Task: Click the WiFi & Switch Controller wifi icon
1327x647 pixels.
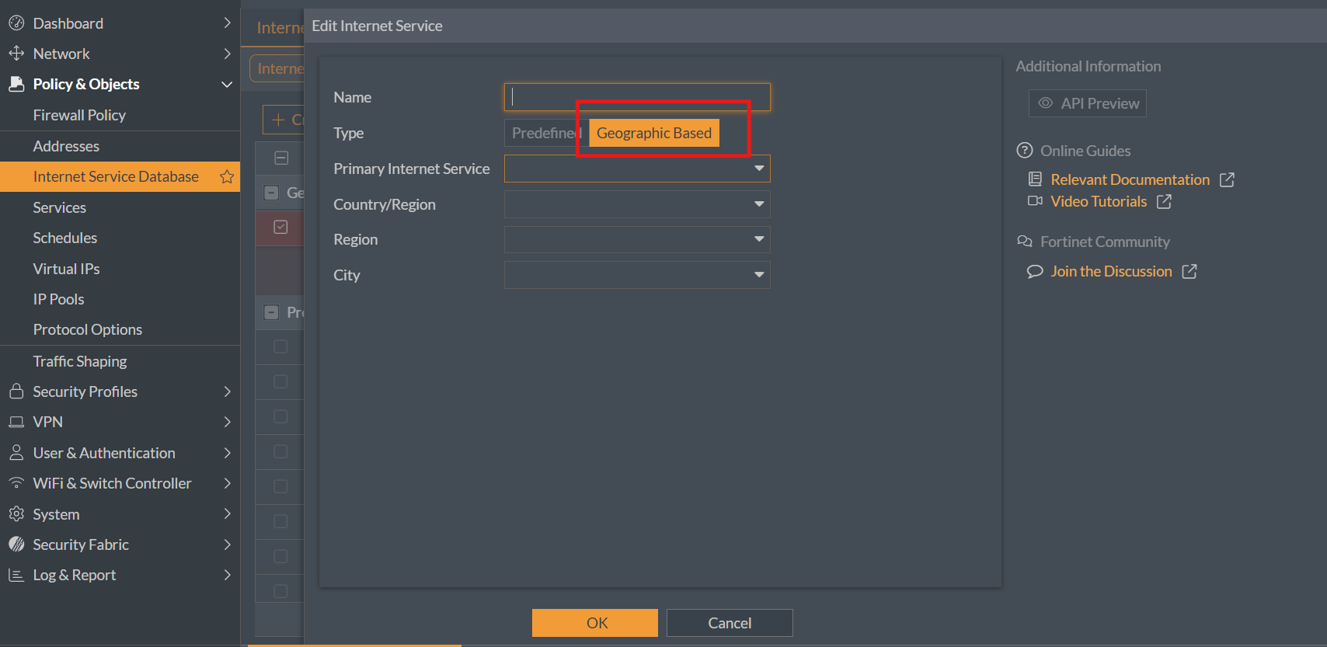Action: (16, 482)
